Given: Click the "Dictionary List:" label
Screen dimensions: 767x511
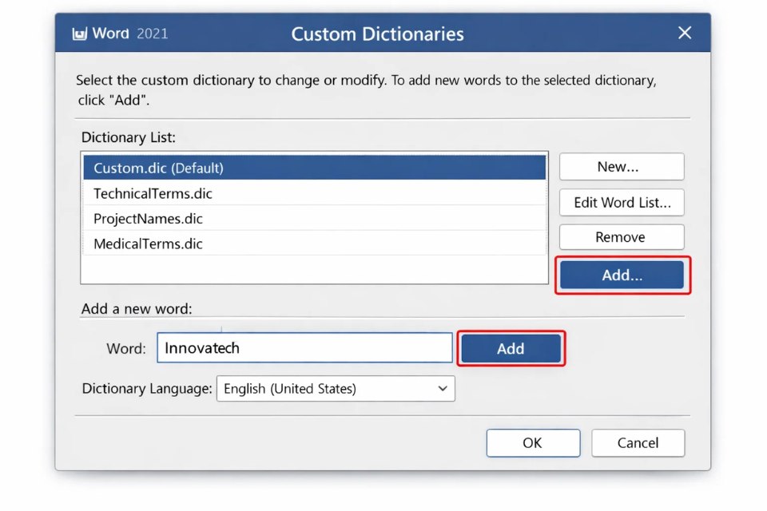Looking at the screenshot, I should pyautogui.click(x=128, y=137).
